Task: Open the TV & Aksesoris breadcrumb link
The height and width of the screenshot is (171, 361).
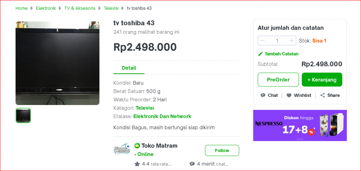Action: (80, 8)
